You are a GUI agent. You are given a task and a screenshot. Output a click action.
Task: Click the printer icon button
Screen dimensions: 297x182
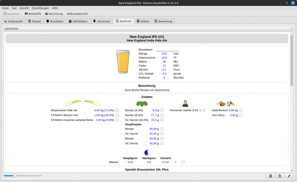click(271, 176)
